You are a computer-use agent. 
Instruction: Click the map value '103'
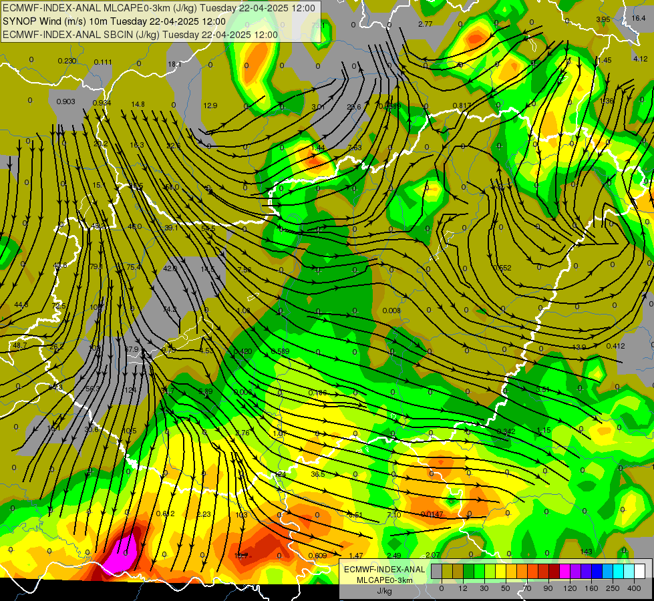(242, 515)
